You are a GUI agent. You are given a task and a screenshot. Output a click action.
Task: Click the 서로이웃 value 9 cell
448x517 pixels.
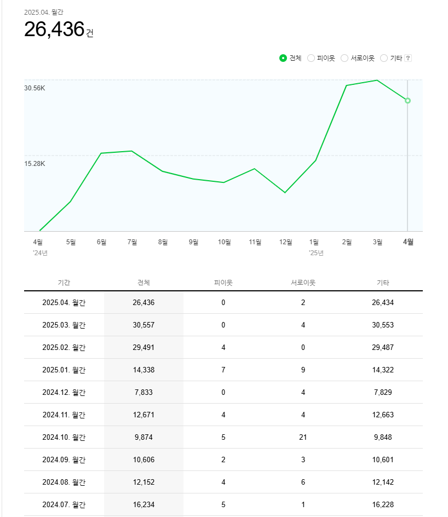point(303,370)
